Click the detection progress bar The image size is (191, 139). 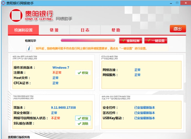(88, 40)
